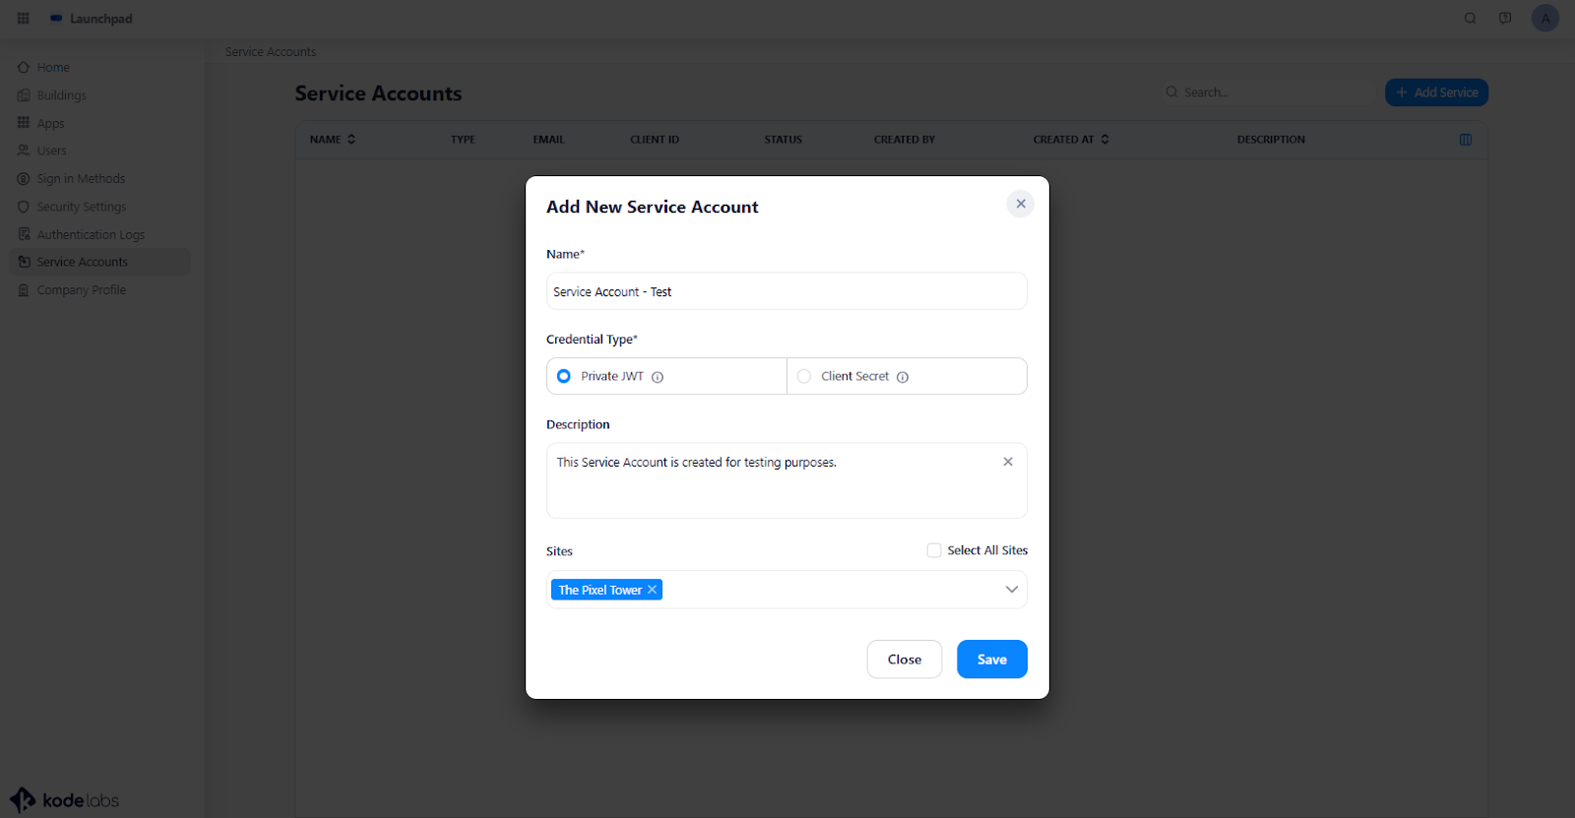Select the Client Secret radio option
The image size is (1575, 818).
(804, 376)
